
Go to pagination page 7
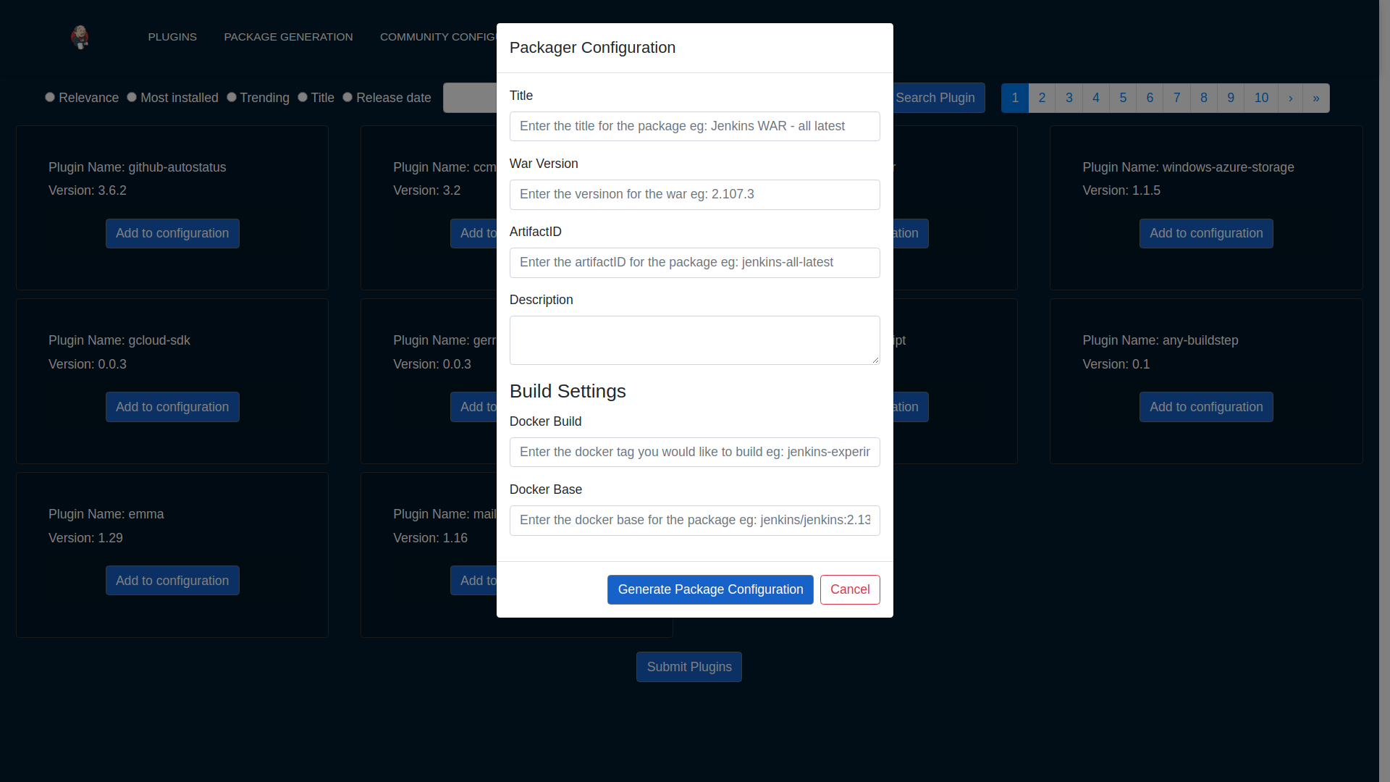coord(1176,98)
